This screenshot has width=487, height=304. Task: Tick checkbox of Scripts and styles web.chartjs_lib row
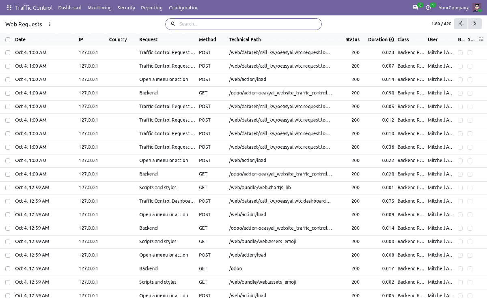point(8,188)
